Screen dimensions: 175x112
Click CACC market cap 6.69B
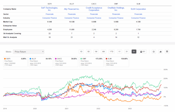pos(94,22)
